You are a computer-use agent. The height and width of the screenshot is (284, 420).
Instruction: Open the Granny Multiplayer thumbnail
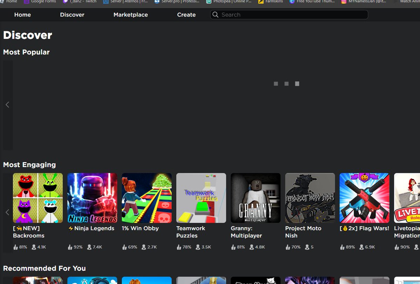pyautogui.click(x=255, y=198)
